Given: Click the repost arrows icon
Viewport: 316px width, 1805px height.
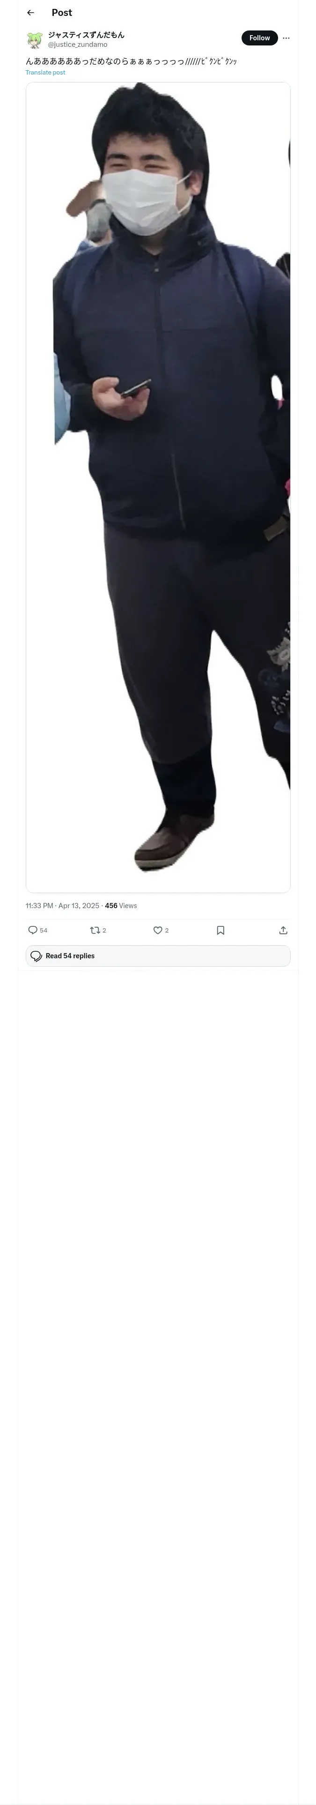Looking at the screenshot, I should [95, 930].
